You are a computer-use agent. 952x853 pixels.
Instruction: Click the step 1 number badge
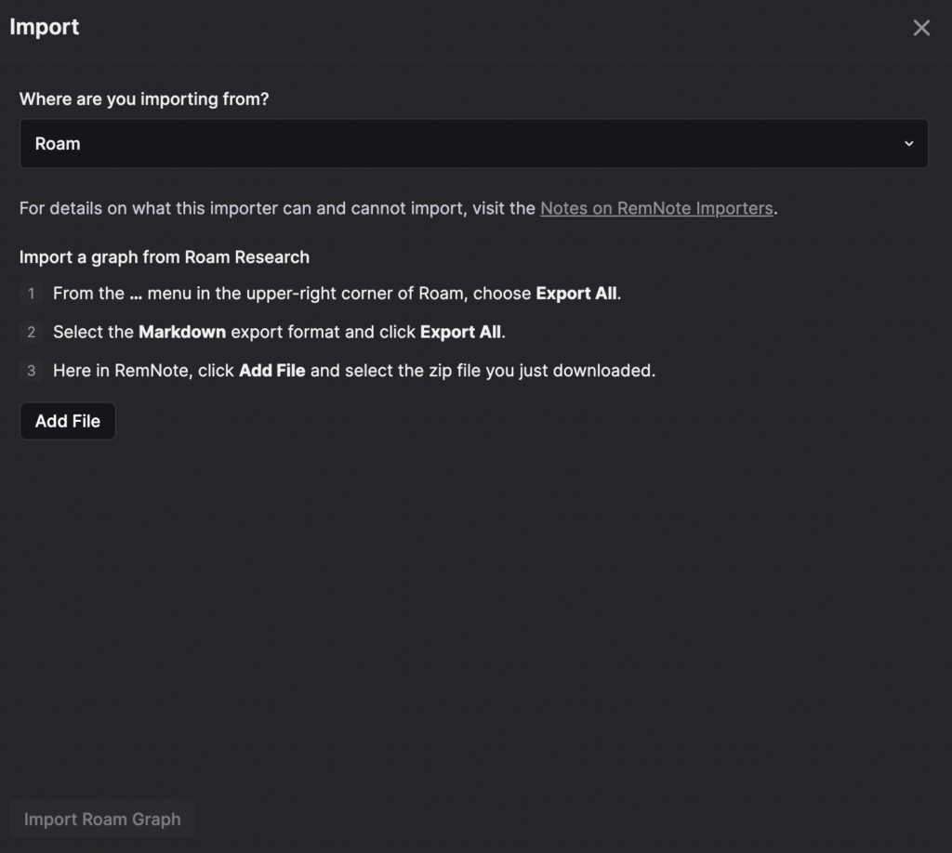tap(31, 294)
